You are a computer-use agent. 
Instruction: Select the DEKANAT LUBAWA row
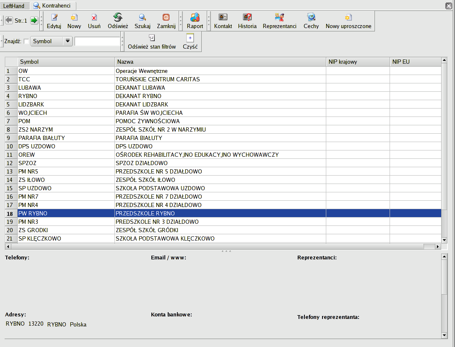coord(224,88)
